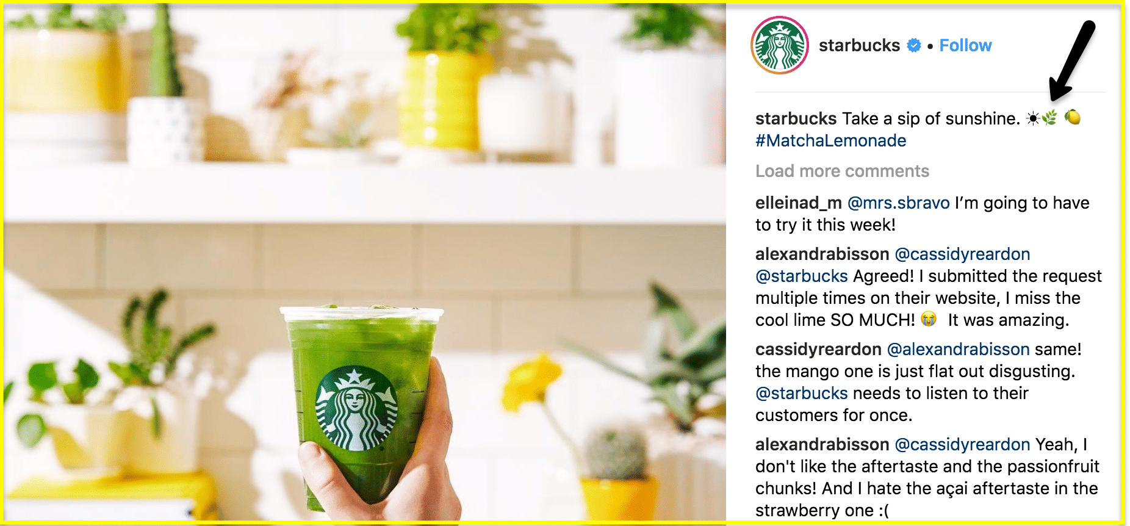Expand Load more comments

(842, 171)
